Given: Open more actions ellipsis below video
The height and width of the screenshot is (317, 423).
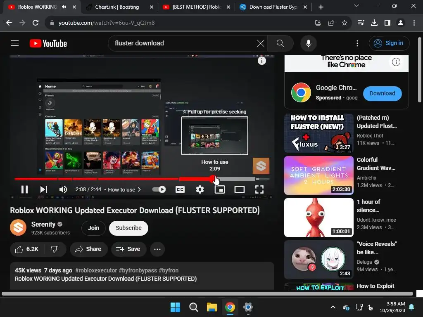Looking at the screenshot, I should [157, 249].
